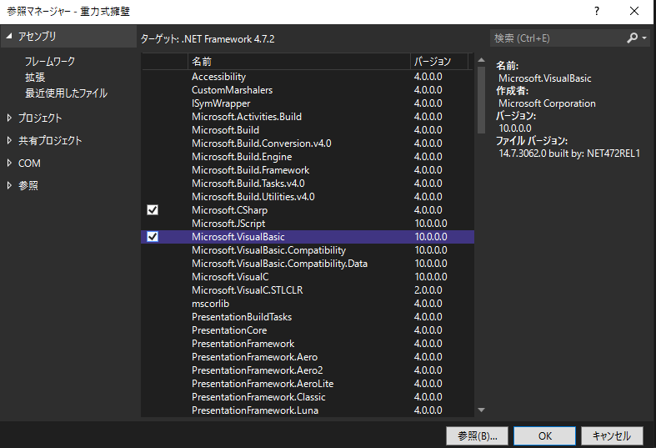
Task: Sort by the バージョン column header
Action: pos(439,62)
